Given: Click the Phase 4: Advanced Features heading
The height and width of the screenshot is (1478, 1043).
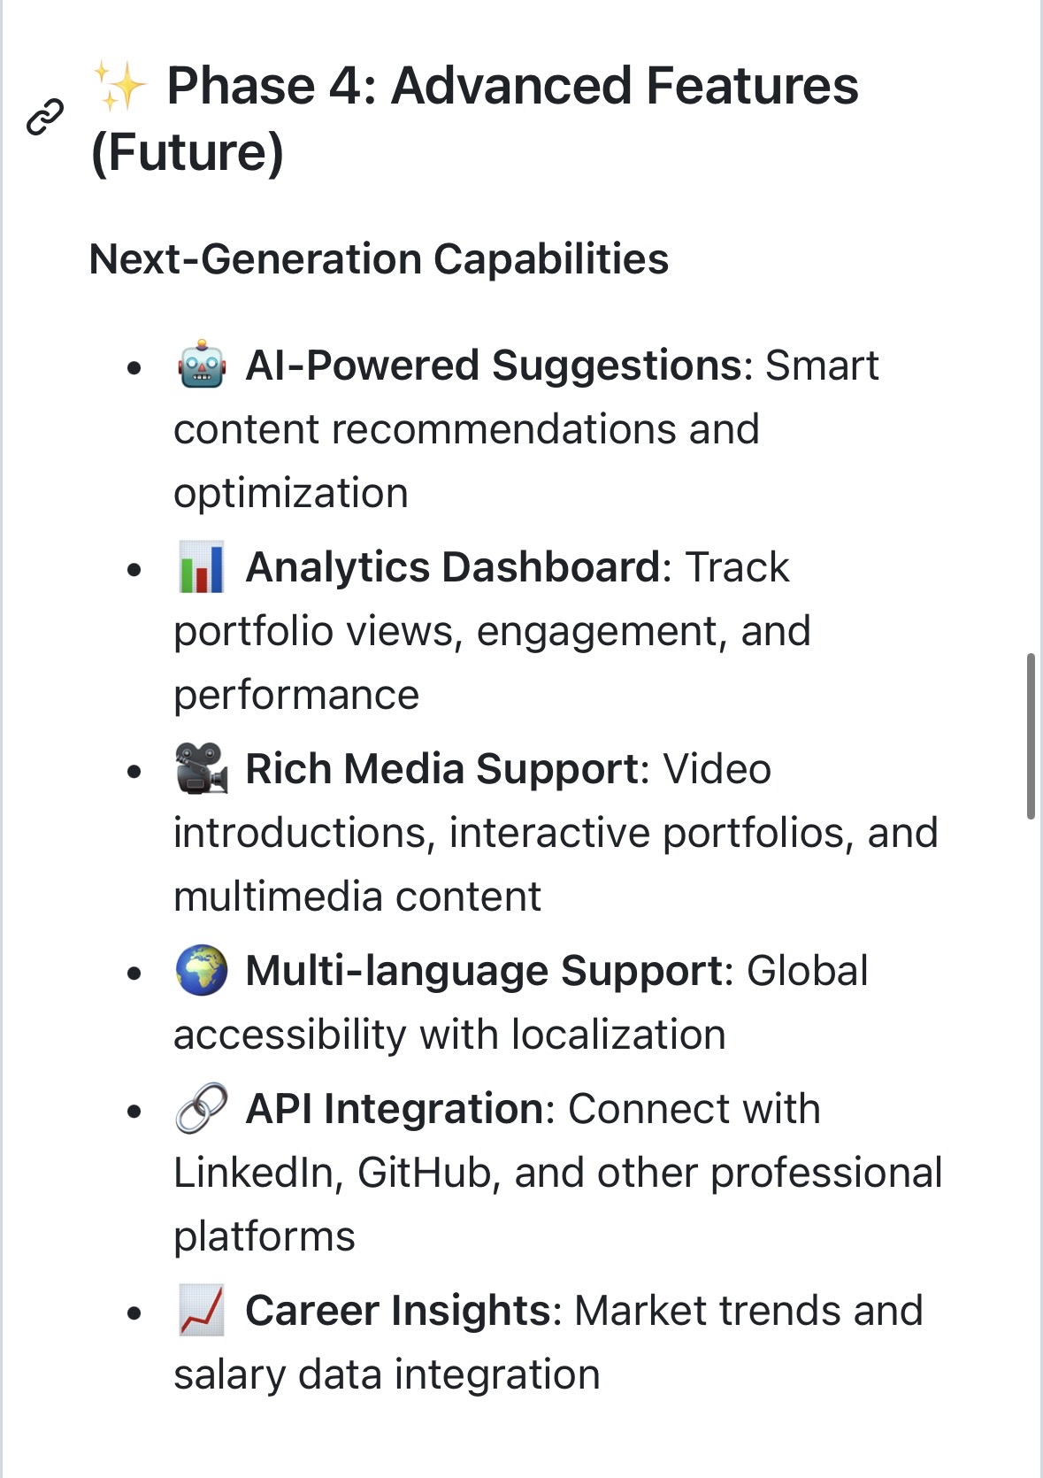Looking at the screenshot, I should [x=475, y=119].
